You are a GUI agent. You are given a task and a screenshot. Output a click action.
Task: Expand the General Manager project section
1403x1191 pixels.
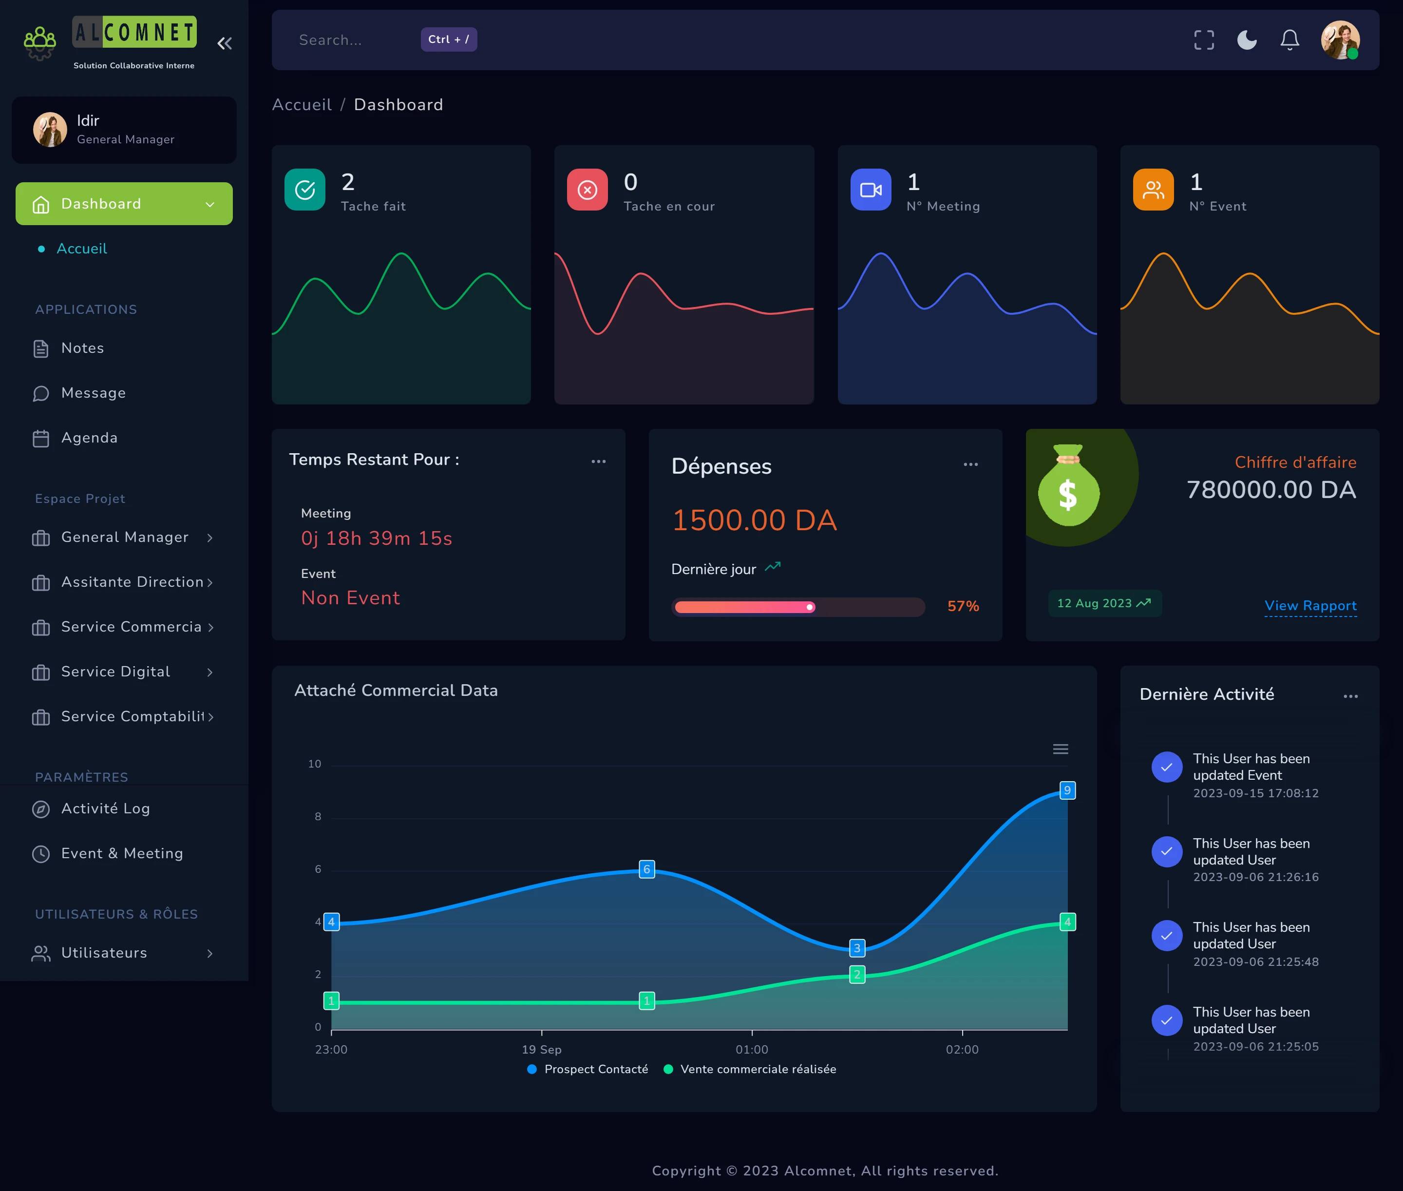pos(124,538)
